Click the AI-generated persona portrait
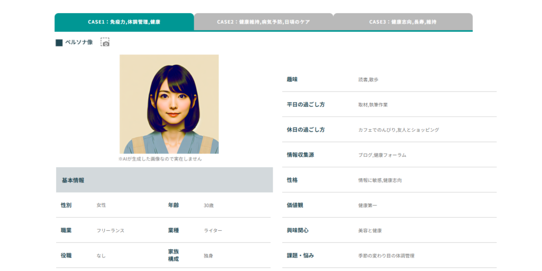Screen dimensions: 542x271 click(x=169, y=104)
